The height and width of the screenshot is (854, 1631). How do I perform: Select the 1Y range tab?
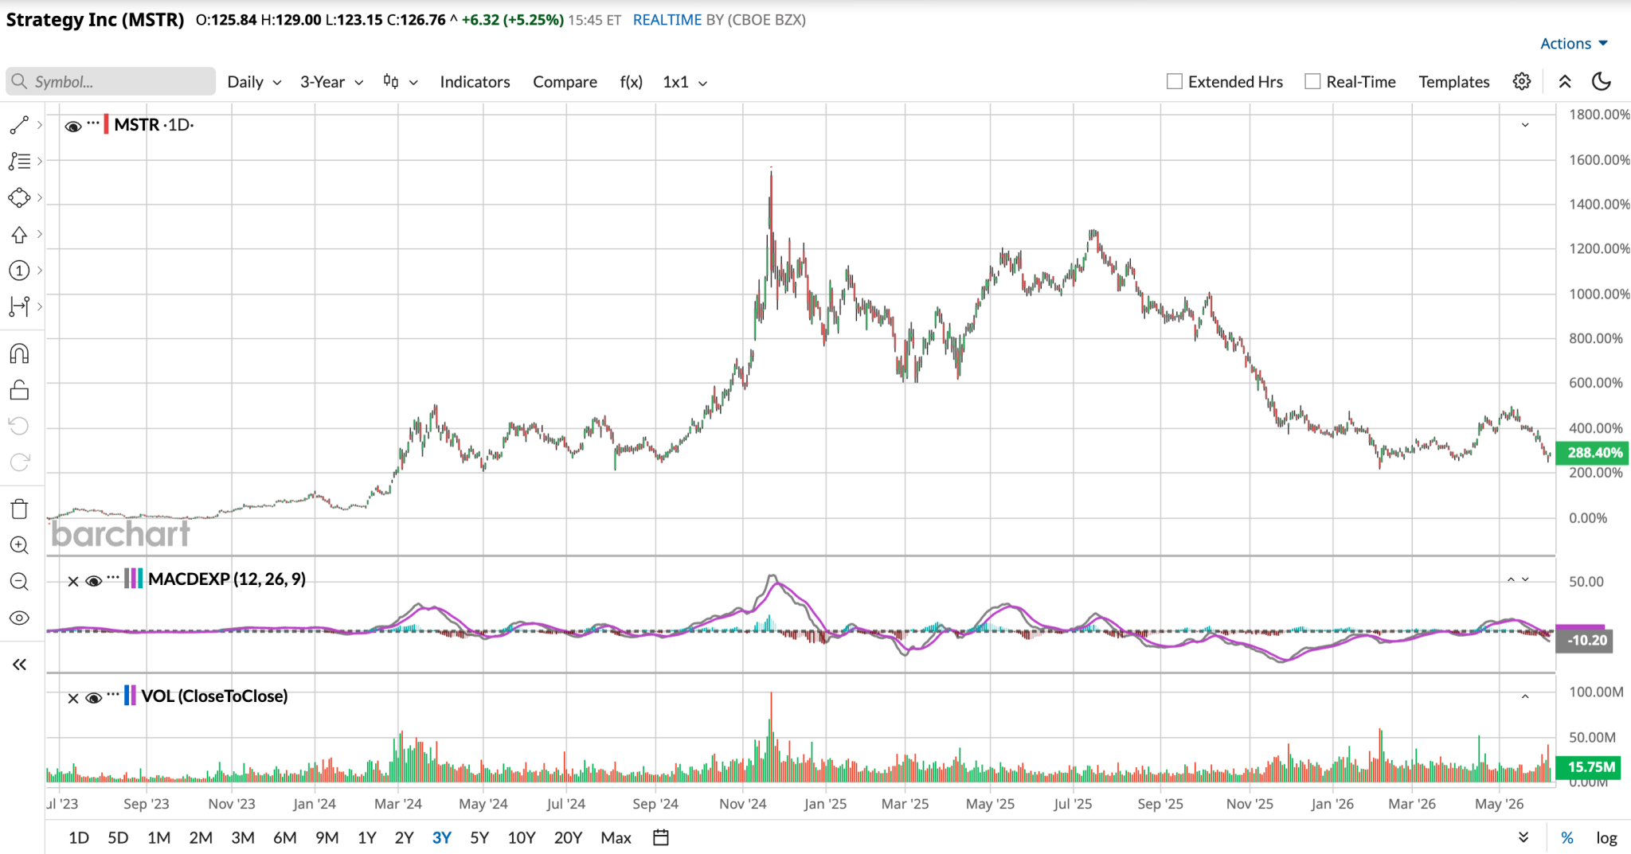pos(366,837)
